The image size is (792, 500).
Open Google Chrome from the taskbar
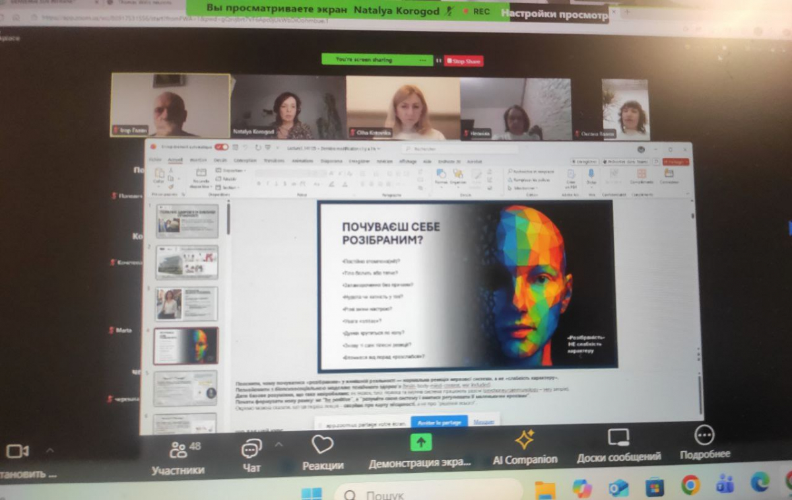(690, 485)
